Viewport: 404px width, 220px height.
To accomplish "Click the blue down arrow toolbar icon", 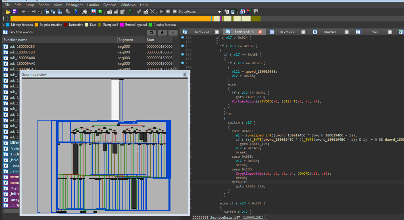I will 76,12.
